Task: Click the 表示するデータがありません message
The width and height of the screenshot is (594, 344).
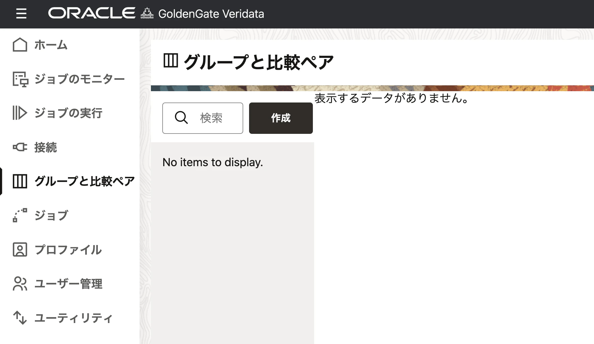Action: click(392, 98)
